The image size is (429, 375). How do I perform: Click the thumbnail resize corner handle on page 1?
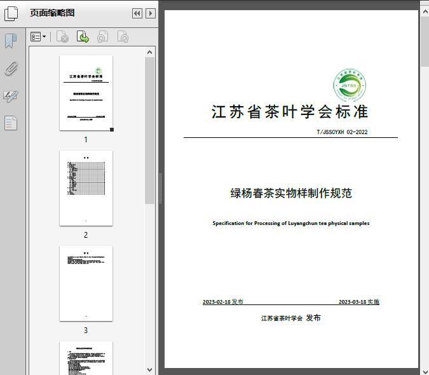click(112, 130)
